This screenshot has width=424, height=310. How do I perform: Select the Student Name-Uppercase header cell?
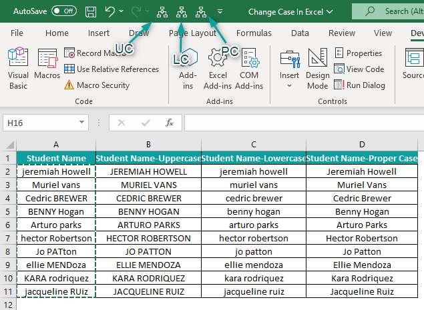point(148,158)
